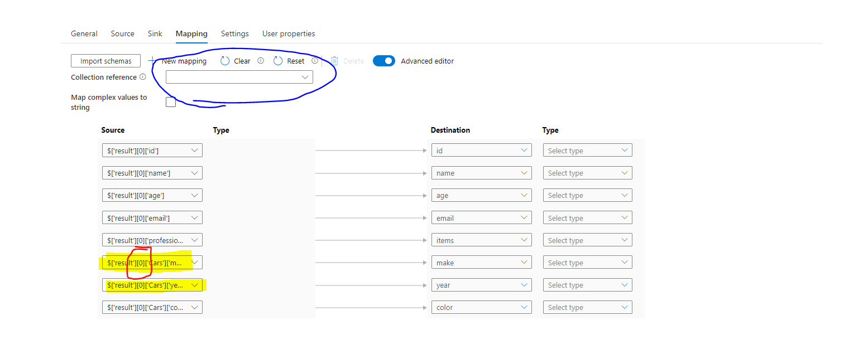Click the Reset circular arrow icon
The image size is (849, 354).
pos(278,61)
